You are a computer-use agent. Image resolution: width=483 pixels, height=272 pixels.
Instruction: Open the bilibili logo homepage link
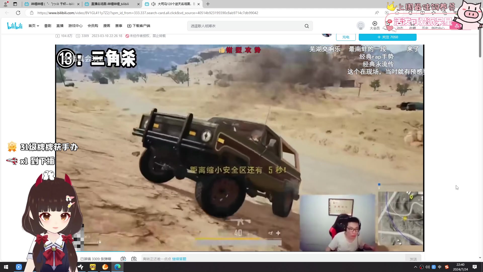click(x=15, y=26)
